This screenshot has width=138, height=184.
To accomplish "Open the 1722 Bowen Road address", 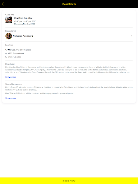I will click(x=16, y=54).
